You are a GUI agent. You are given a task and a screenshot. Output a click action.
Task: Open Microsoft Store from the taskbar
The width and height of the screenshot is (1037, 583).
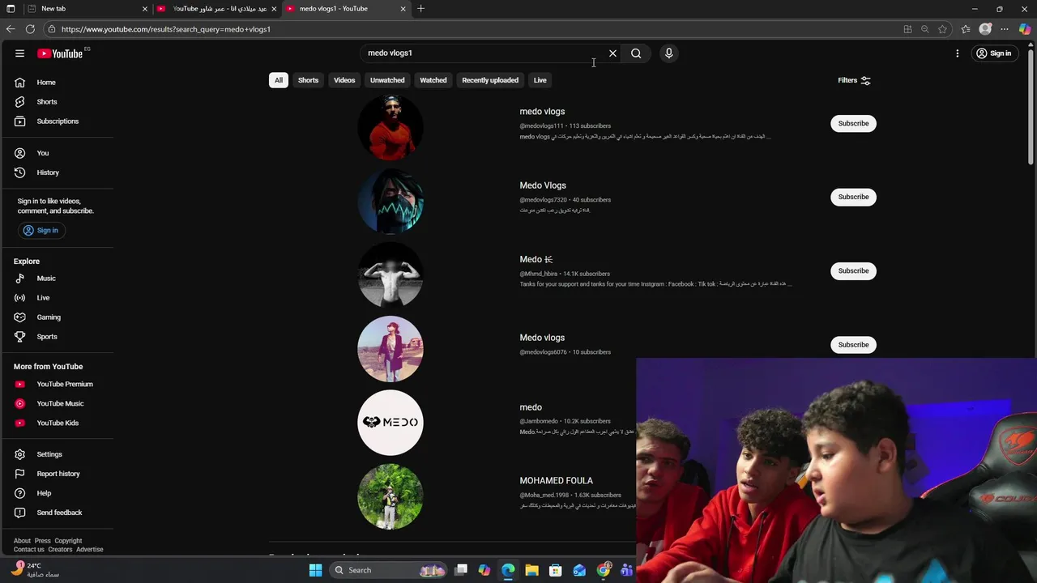click(556, 570)
